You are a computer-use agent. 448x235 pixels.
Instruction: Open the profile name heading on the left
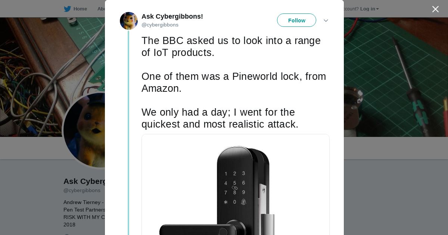coord(84,181)
